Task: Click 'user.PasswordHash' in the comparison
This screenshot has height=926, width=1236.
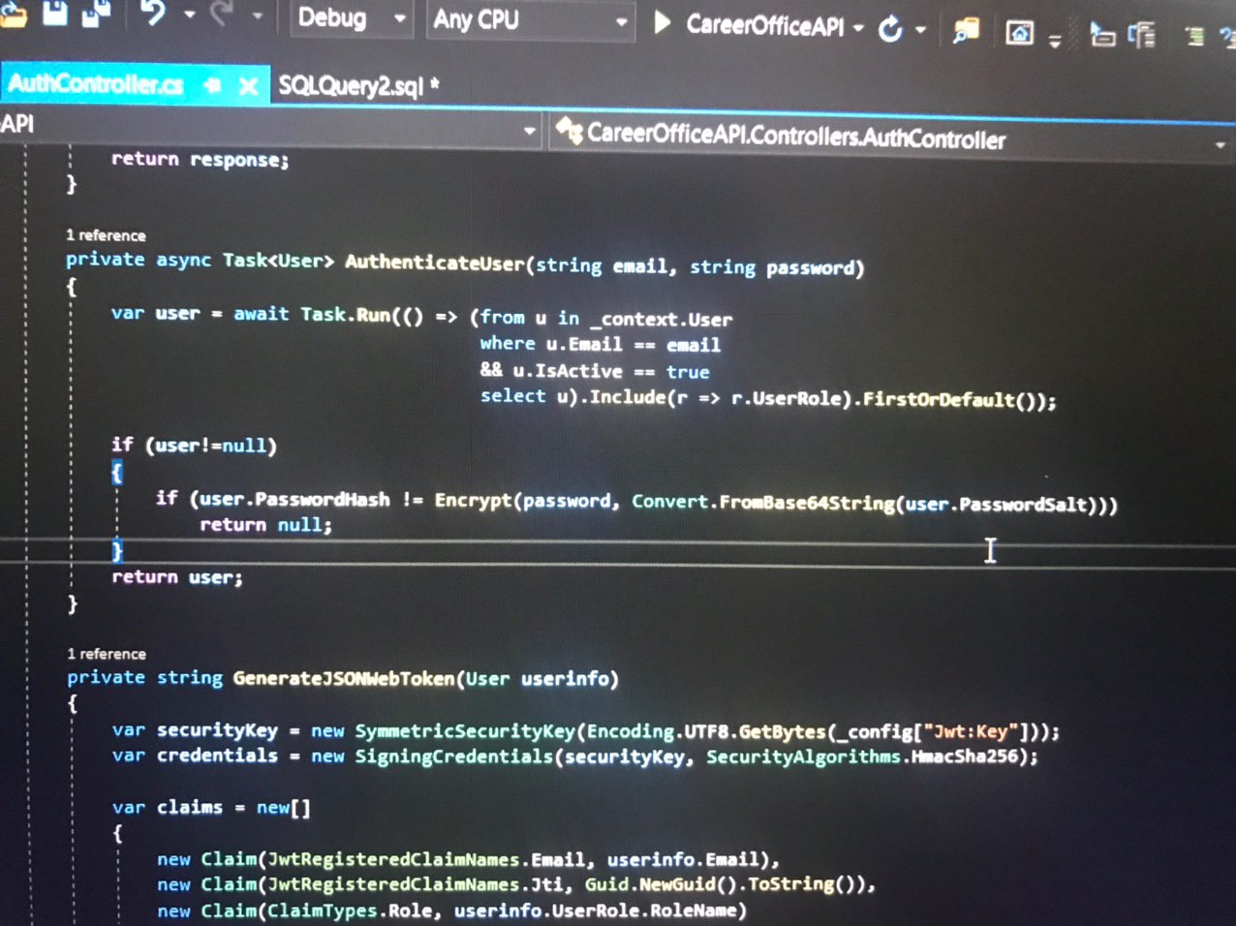Action: [x=295, y=499]
